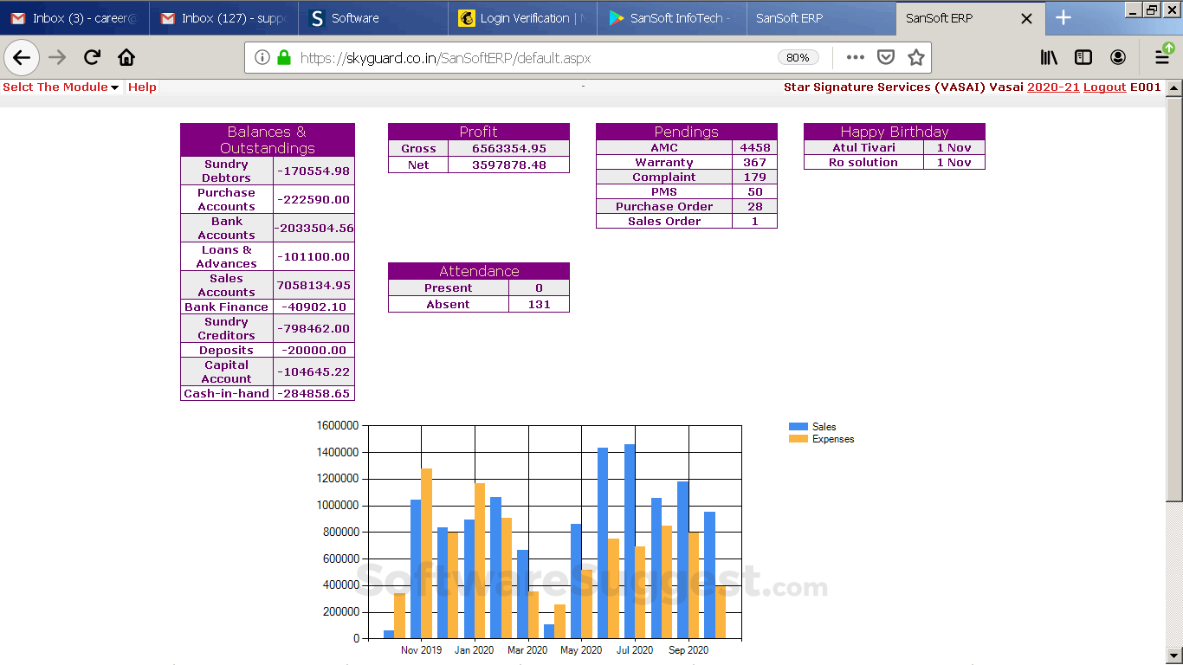Open the Firefox account profile icon
1183x665 pixels.
pyautogui.click(x=1118, y=58)
